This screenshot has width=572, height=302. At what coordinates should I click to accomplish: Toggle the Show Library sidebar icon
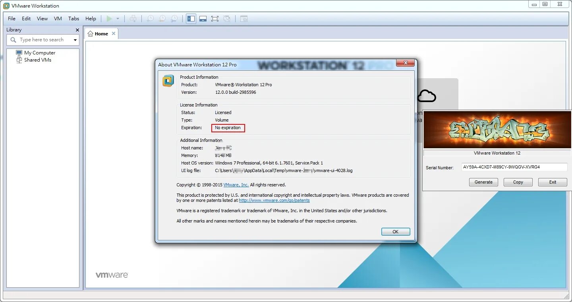click(x=191, y=19)
